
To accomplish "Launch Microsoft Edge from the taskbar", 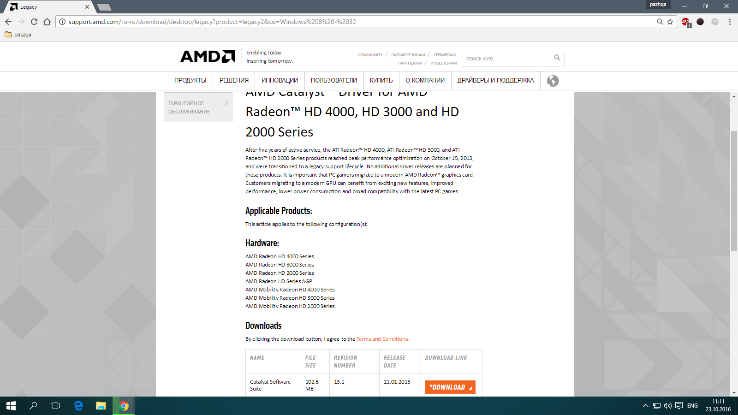I will click(x=78, y=406).
